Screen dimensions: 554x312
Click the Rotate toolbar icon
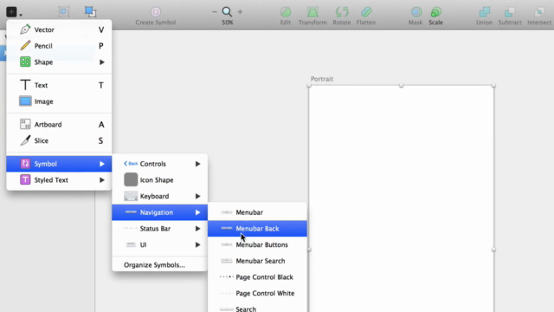342,12
